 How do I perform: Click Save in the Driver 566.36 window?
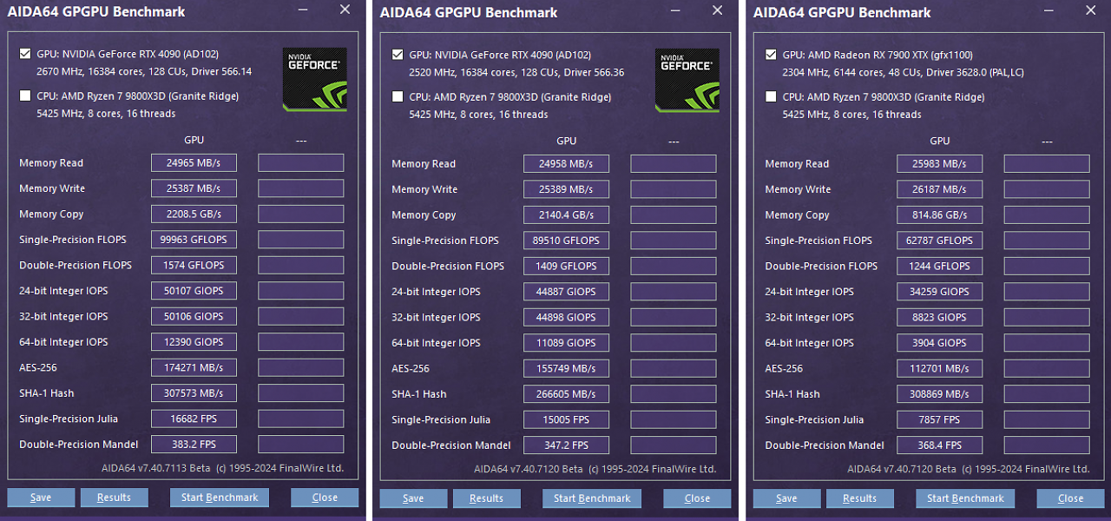tap(413, 498)
